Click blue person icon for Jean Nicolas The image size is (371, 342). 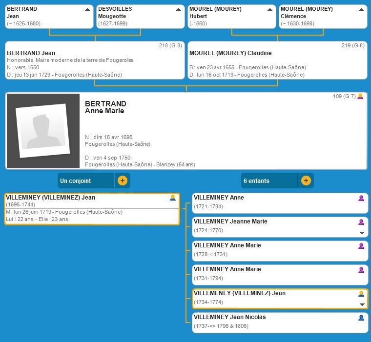pos(361,318)
